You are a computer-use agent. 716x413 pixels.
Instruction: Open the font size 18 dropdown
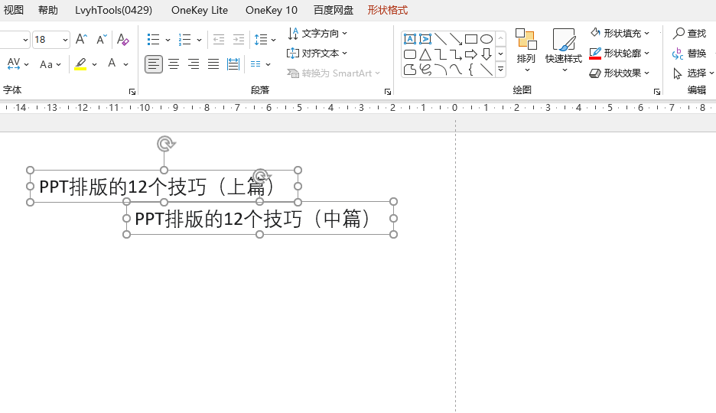[x=65, y=40]
